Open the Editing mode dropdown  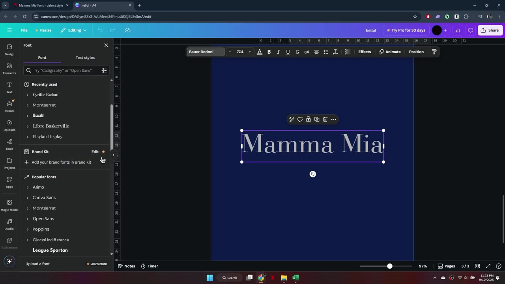(74, 30)
